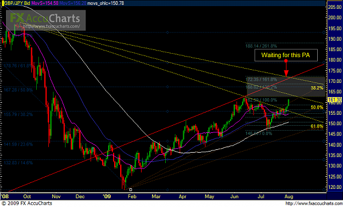The image size is (343, 207).
Task: Select the 188.14 / 261.8% extension label
Action: pyautogui.click(x=261, y=46)
